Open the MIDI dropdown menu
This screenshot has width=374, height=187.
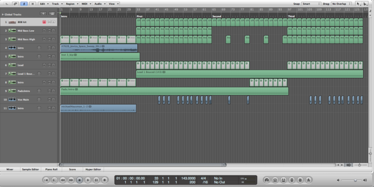click(86, 4)
